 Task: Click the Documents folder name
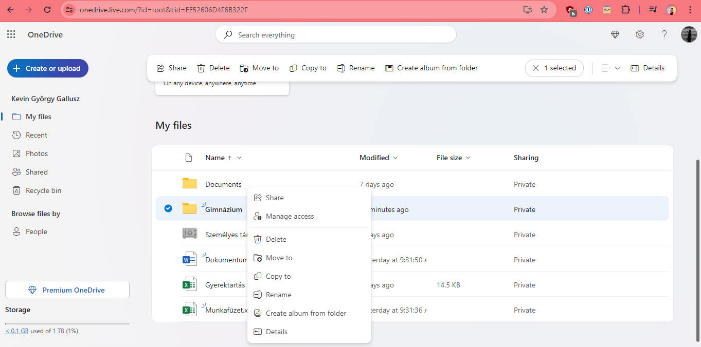223,184
